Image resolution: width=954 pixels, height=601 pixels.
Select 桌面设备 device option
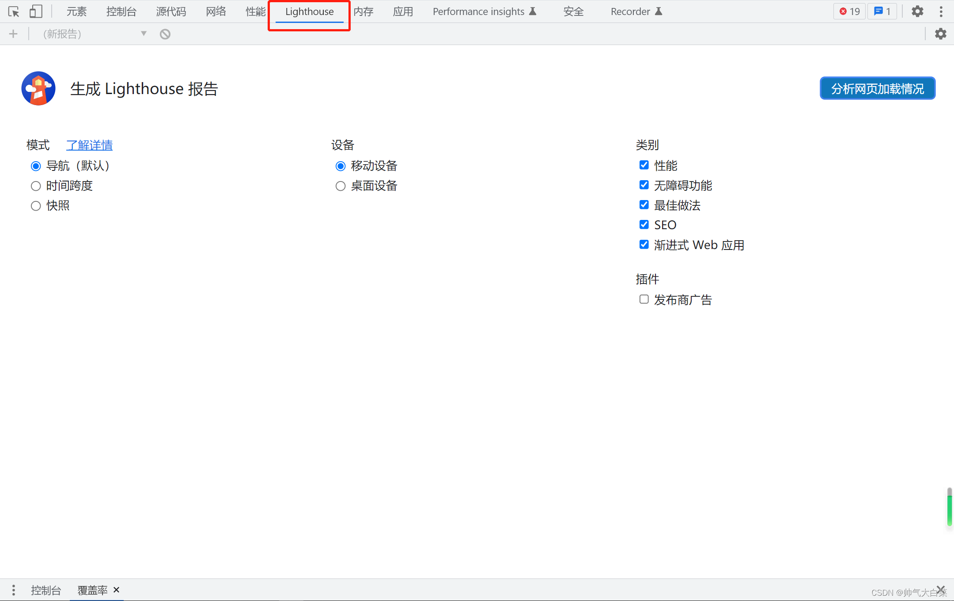point(340,185)
